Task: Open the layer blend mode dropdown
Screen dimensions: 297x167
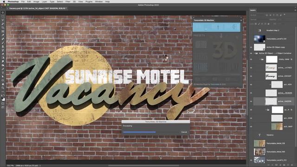Action: point(259,19)
